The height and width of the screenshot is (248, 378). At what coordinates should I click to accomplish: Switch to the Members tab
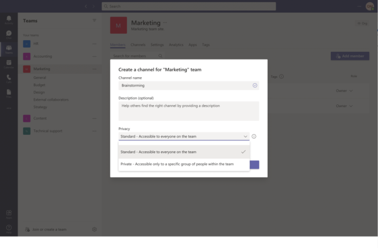coord(118,45)
